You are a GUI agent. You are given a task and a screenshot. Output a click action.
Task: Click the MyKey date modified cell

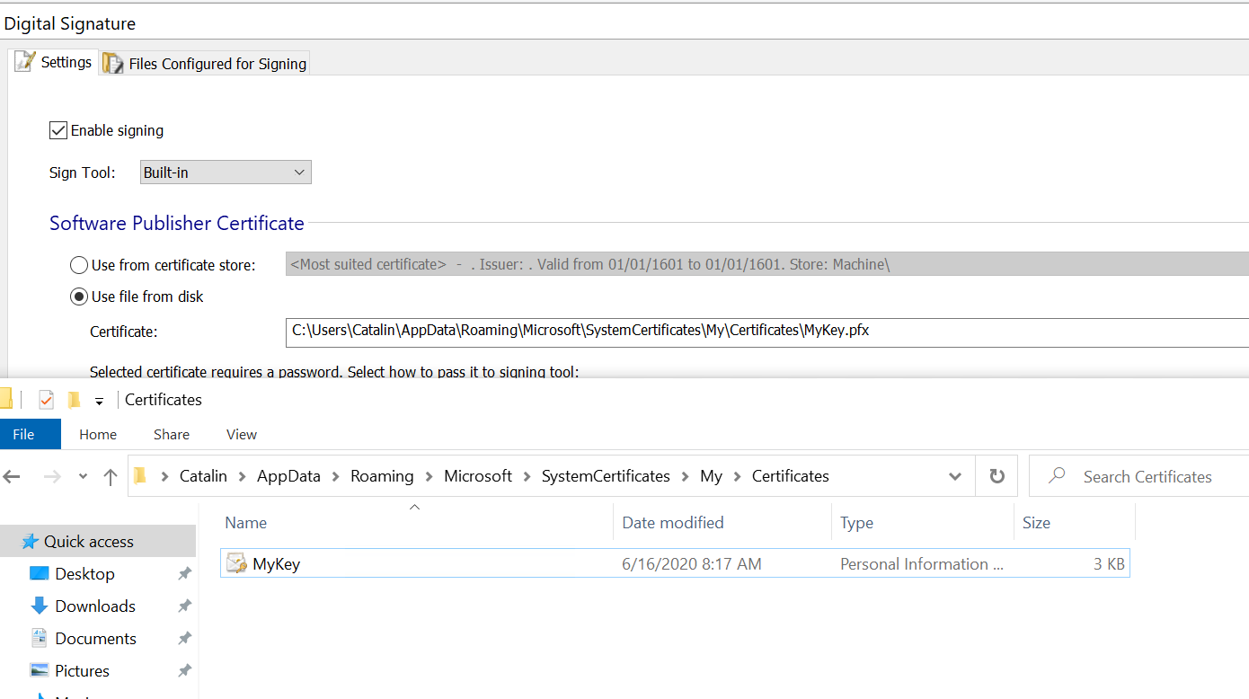(691, 564)
